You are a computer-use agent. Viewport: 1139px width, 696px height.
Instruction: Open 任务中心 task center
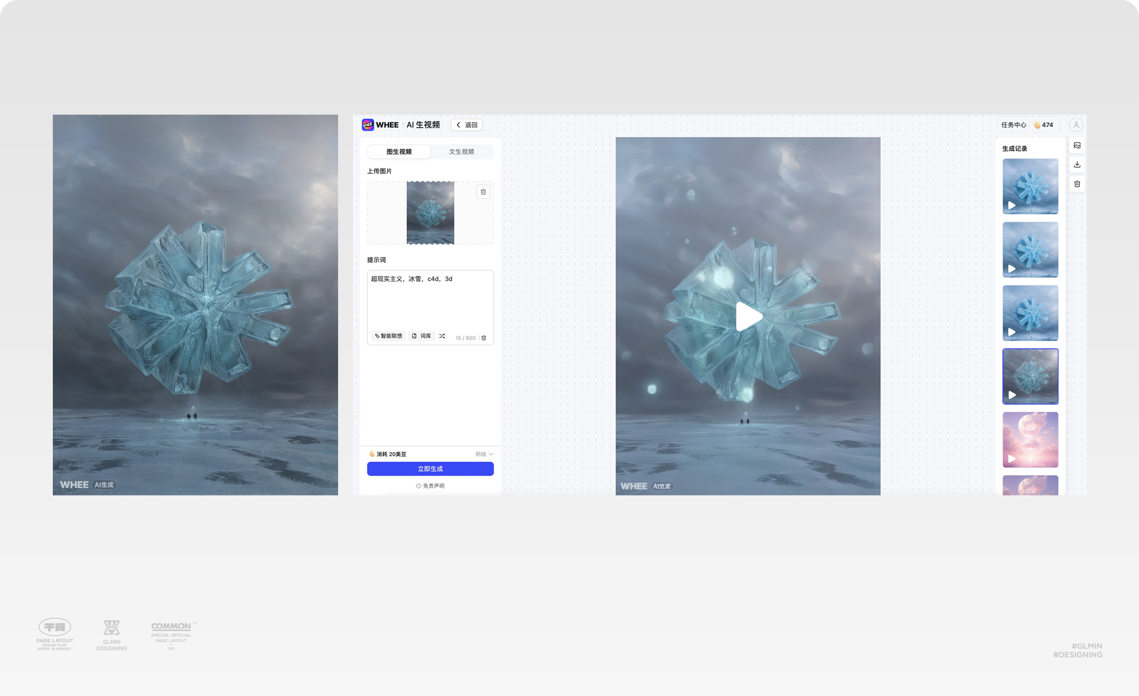[x=1013, y=125]
